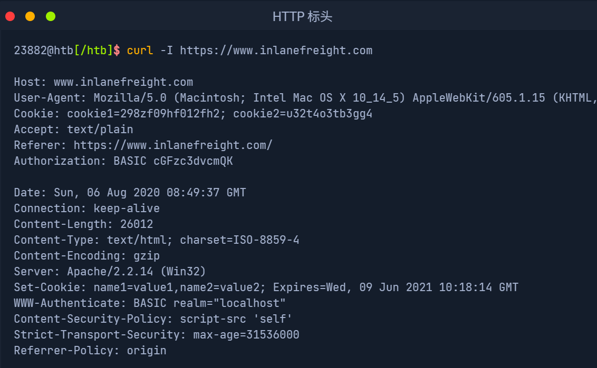Screen dimensions: 597x368
Task: Click the Strict-Transport-Security max-age value
Action: (246, 335)
